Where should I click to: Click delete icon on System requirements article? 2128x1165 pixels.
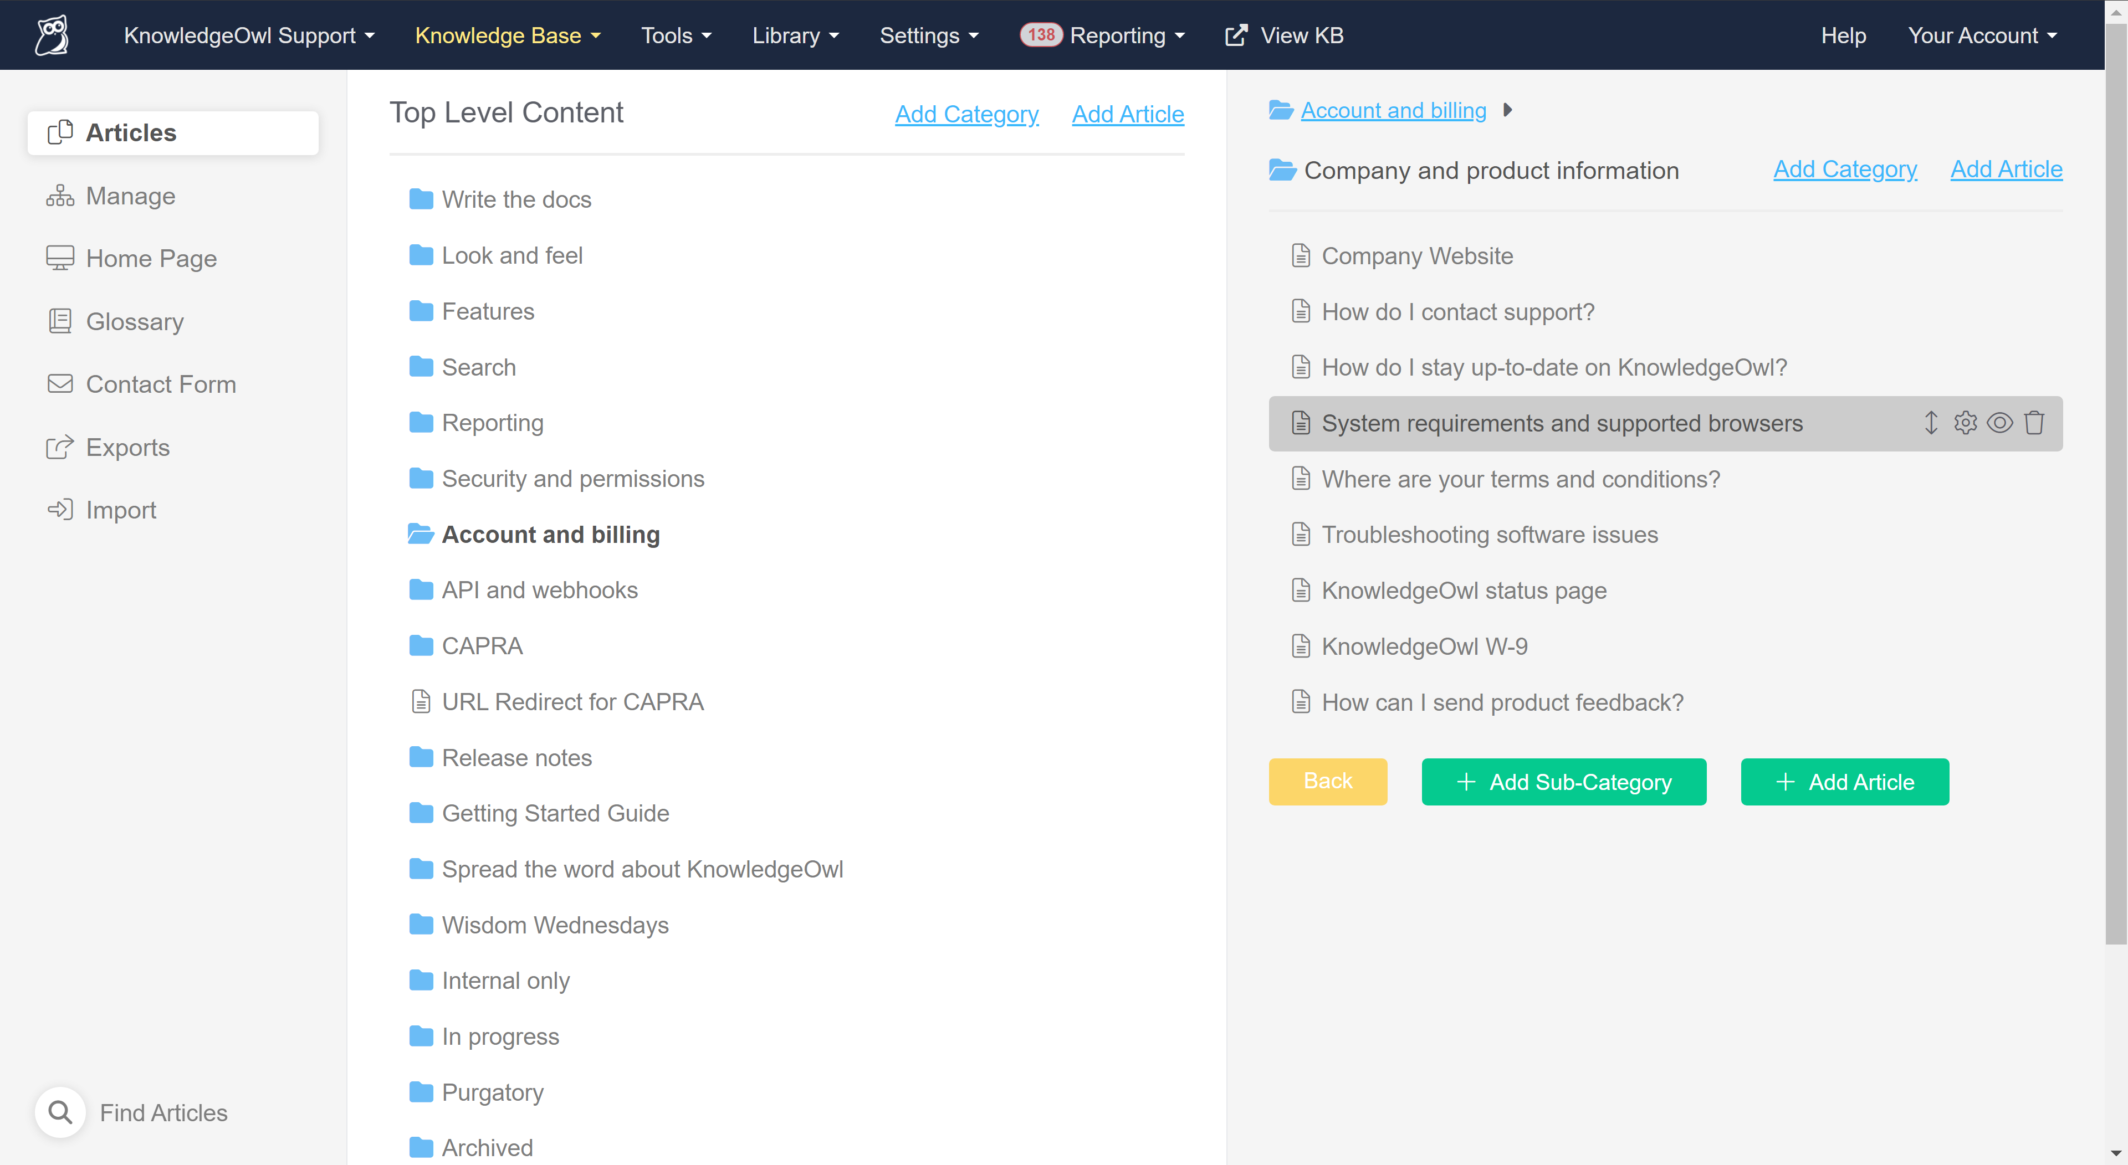coord(2035,423)
